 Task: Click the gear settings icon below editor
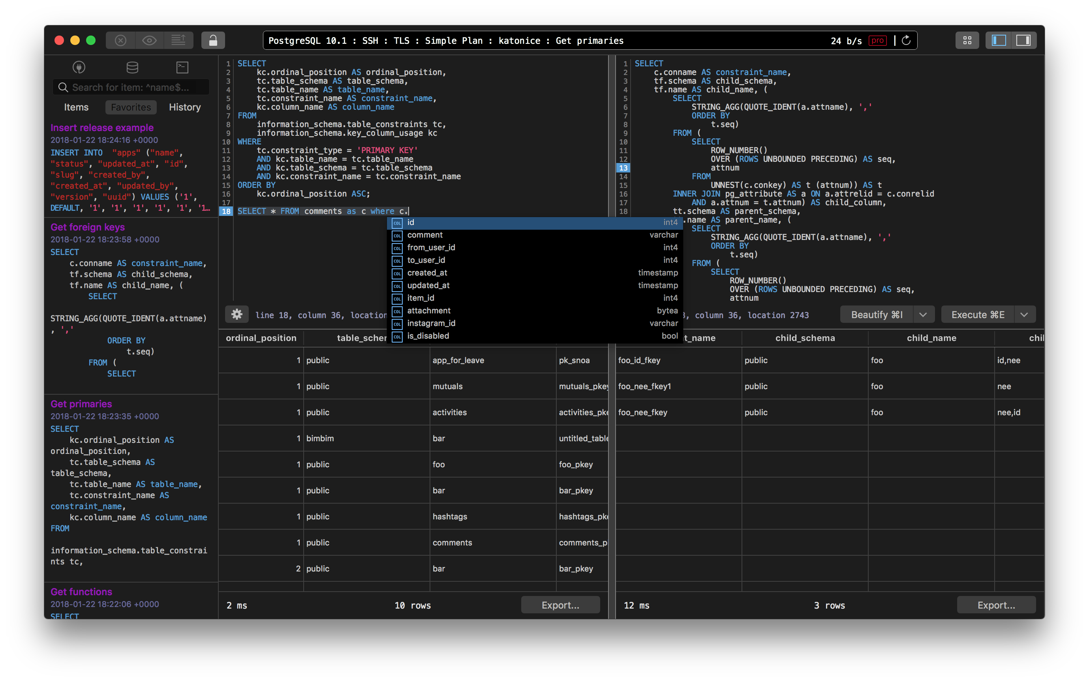(x=237, y=315)
